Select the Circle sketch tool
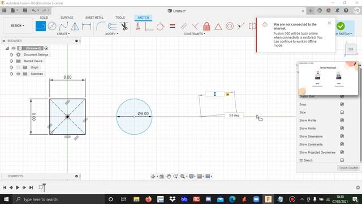 (x=52, y=26)
